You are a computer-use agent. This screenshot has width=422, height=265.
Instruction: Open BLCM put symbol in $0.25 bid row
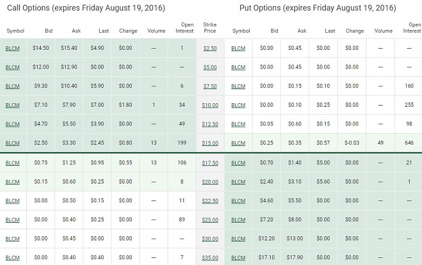pyautogui.click(x=238, y=143)
